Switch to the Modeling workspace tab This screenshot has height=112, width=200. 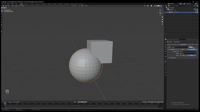pyautogui.click(x=26, y=4)
